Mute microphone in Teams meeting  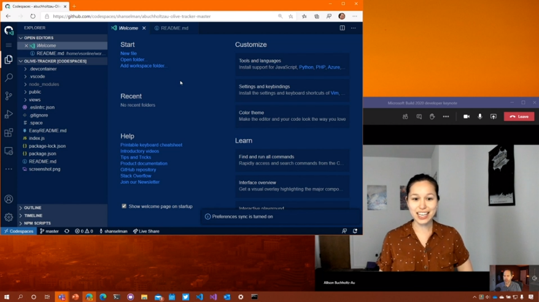480,116
